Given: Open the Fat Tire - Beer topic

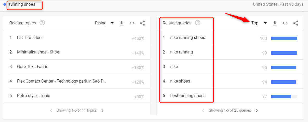Looking at the screenshot, I should coord(30,38).
